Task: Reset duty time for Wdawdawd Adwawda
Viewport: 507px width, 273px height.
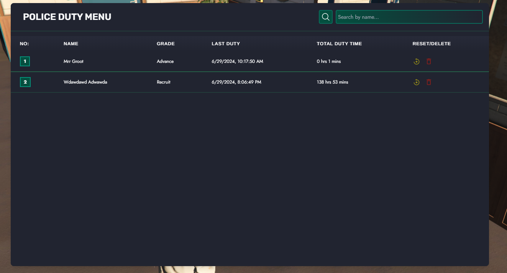Action: [417, 82]
